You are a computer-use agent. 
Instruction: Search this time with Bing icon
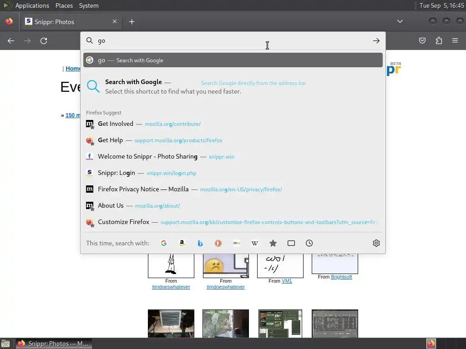[200, 243]
